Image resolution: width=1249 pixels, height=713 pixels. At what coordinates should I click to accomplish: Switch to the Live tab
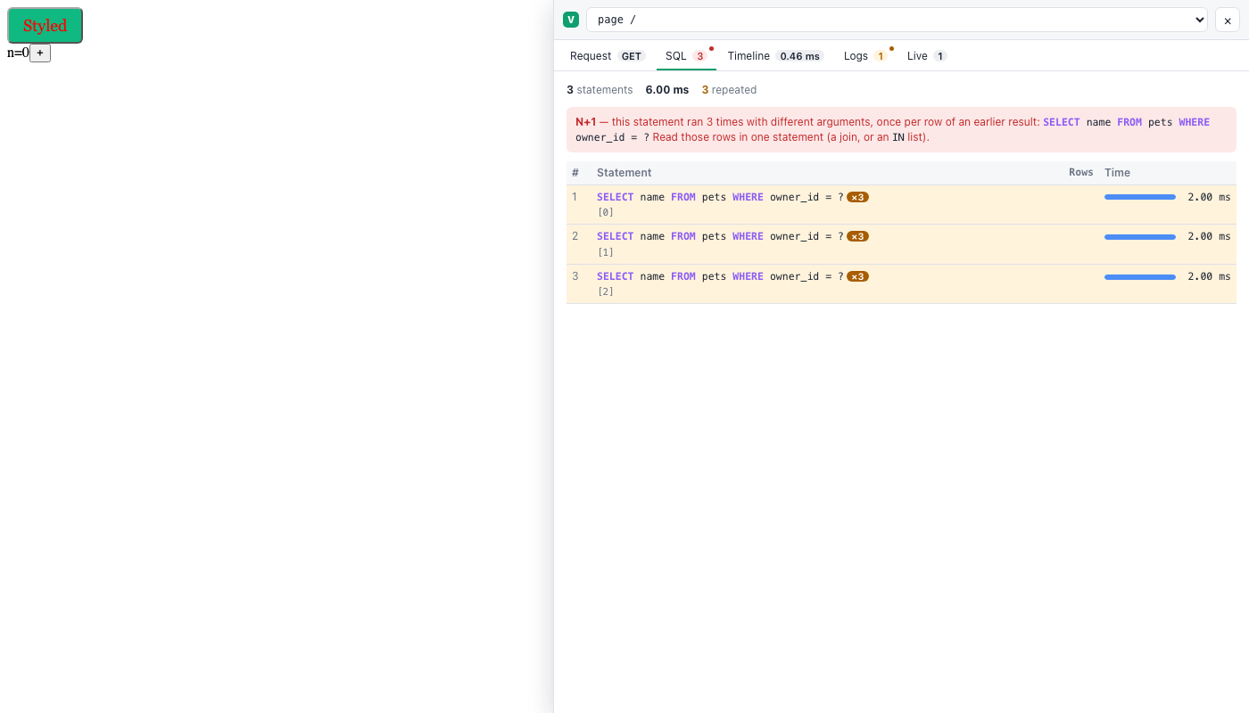tap(927, 56)
